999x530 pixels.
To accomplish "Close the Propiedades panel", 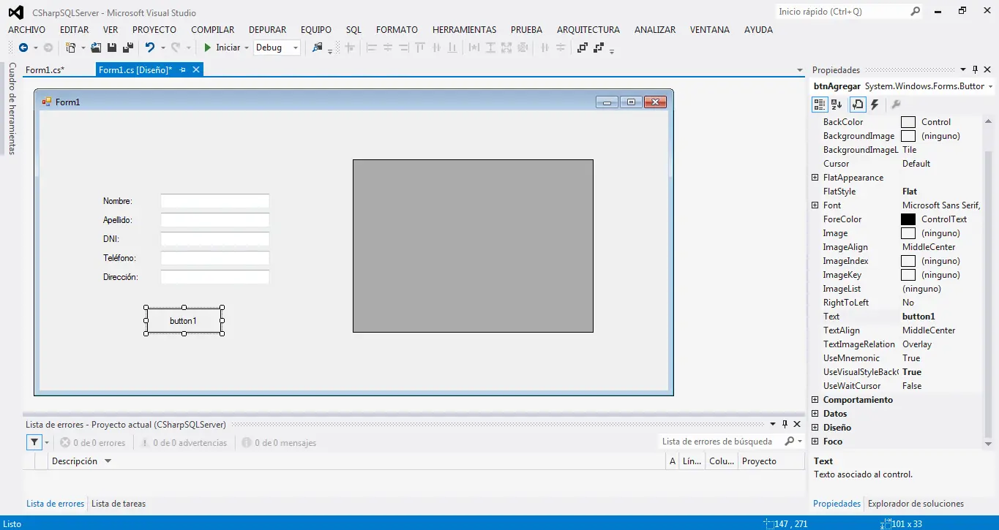I will pos(987,70).
